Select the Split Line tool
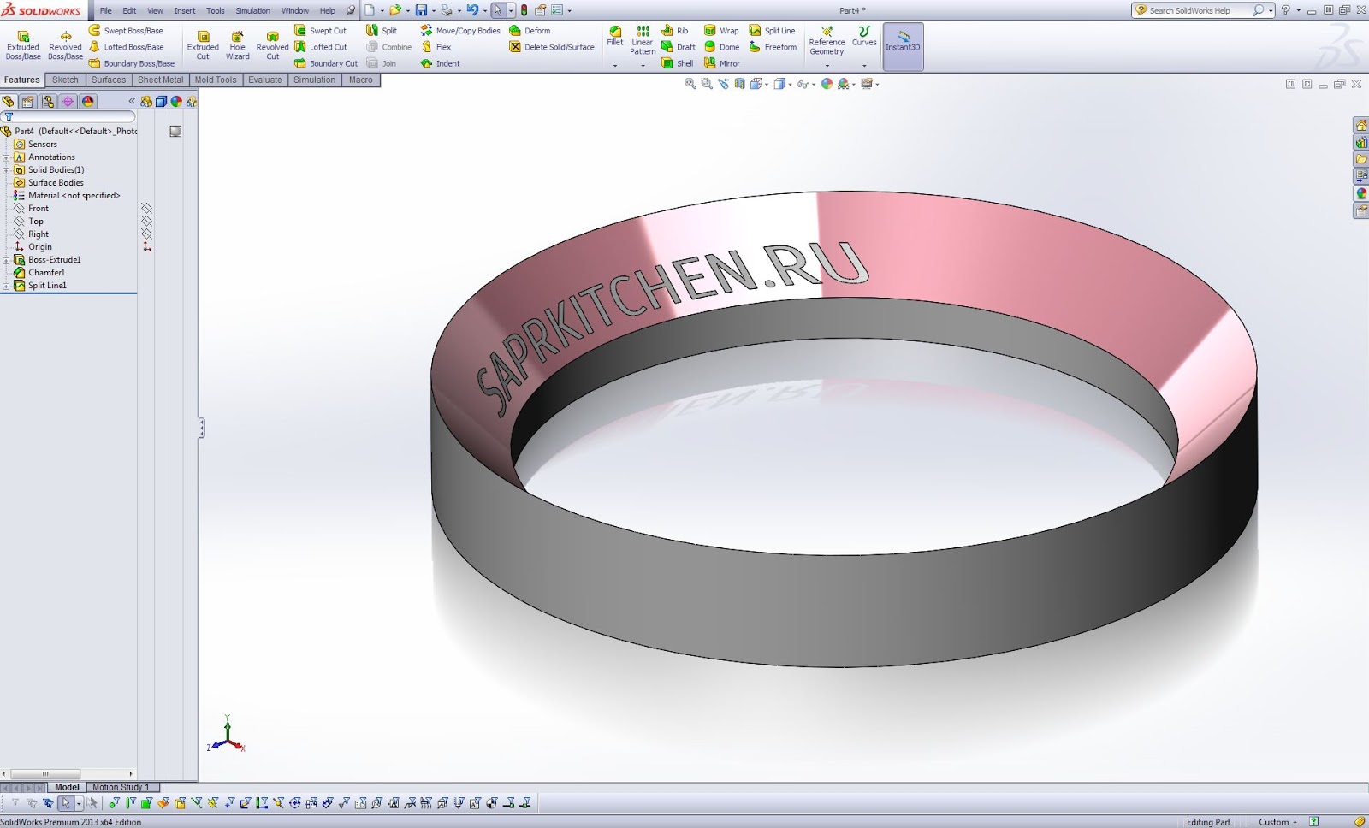1369x828 pixels. [x=772, y=31]
